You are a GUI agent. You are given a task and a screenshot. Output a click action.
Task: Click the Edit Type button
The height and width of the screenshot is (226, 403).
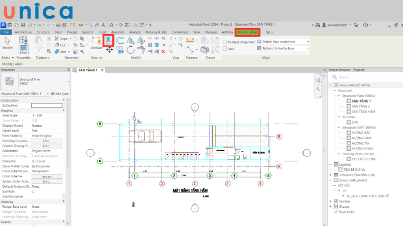tap(59, 93)
